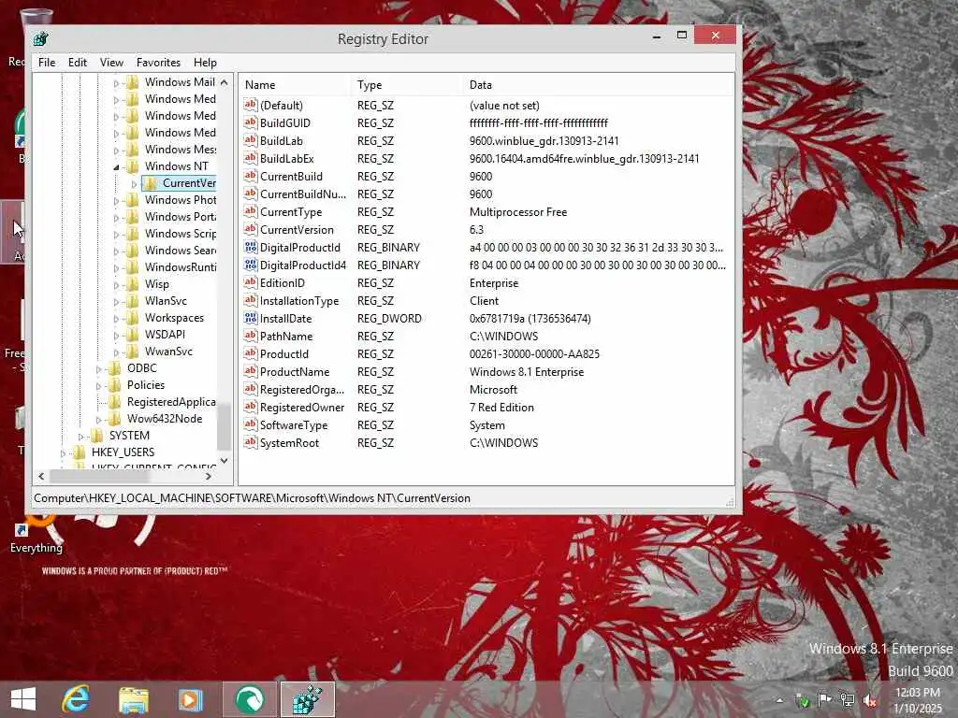The image size is (958, 718).
Task: Click the folder icon next to Windows NT
Action: click(133, 166)
